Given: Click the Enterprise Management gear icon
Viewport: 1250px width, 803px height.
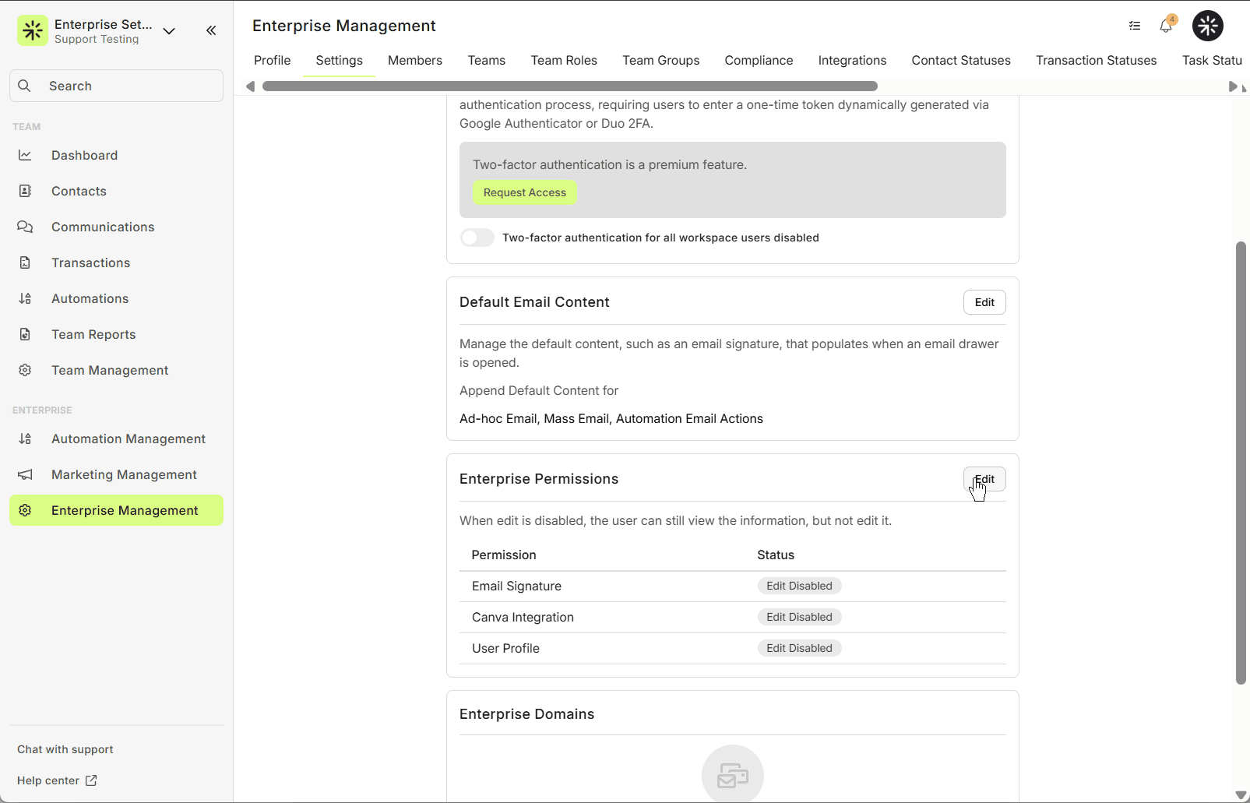Looking at the screenshot, I should [x=25, y=510].
